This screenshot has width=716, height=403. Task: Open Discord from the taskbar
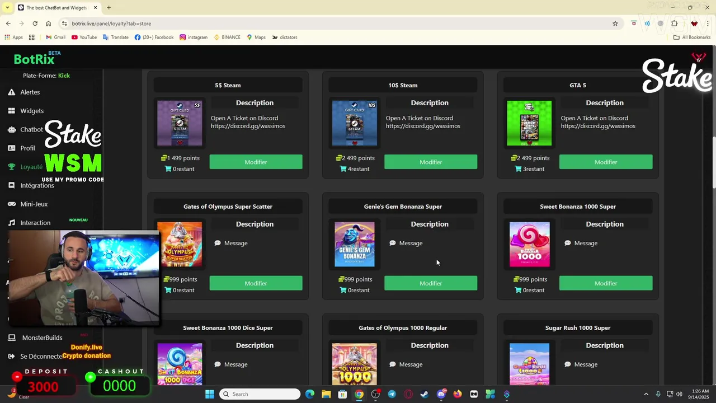click(441, 394)
